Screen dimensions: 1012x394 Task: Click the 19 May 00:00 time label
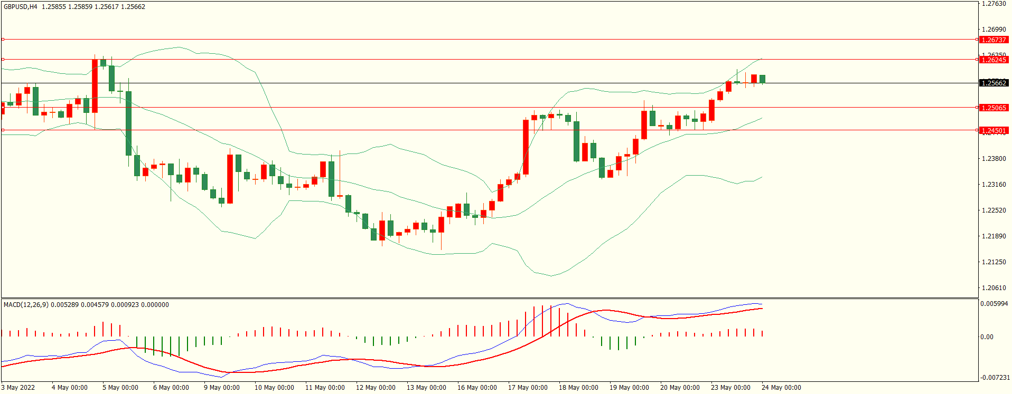point(629,388)
